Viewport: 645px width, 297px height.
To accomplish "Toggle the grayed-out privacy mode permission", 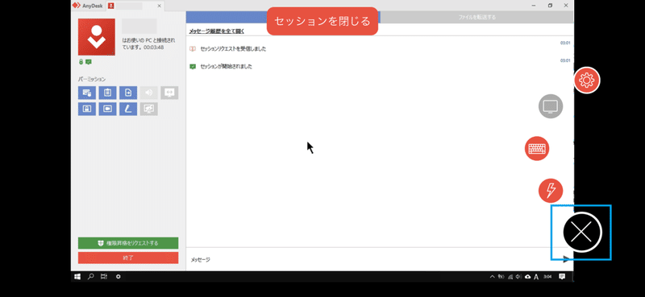I will [148, 109].
